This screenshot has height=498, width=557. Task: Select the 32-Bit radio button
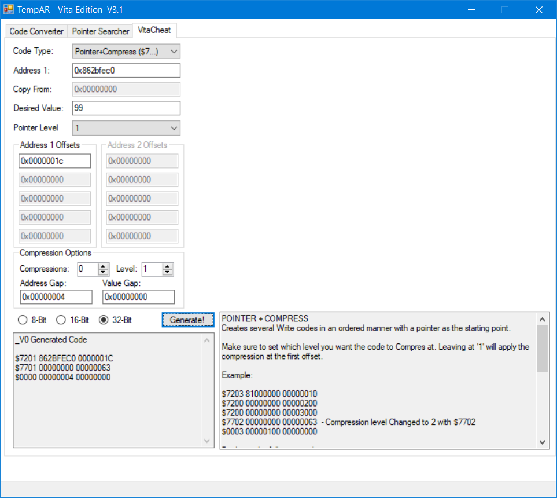(x=116, y=320)
